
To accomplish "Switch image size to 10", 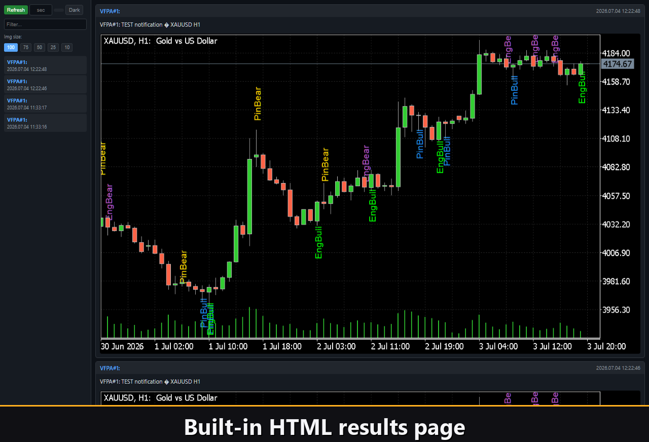I will pyautogui.click(x=67, y=48).
